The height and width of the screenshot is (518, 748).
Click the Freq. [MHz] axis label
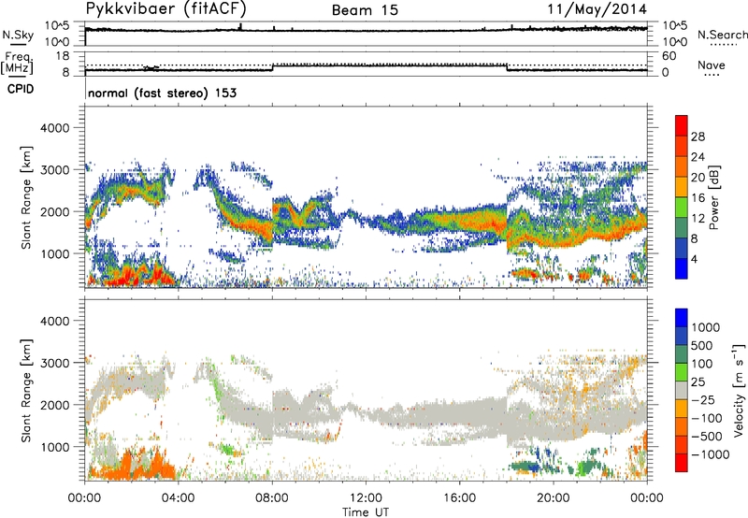[x=17, y=64]
